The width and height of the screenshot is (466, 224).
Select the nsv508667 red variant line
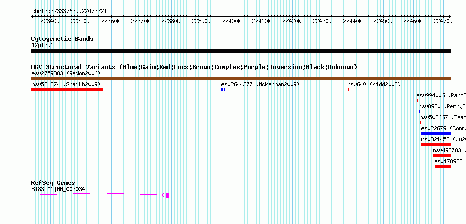436,122
